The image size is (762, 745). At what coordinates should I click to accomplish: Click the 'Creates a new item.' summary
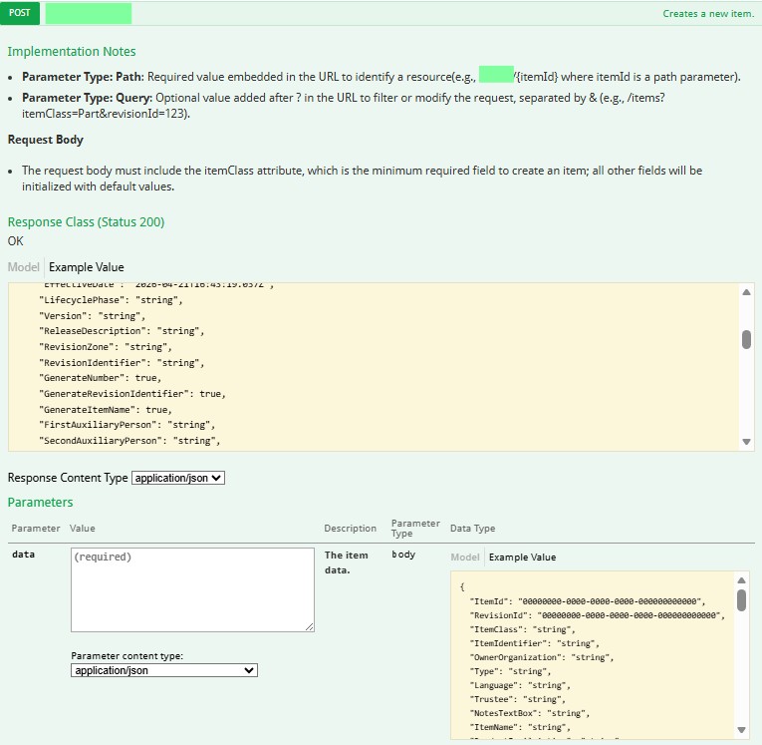tap(707, 14)
